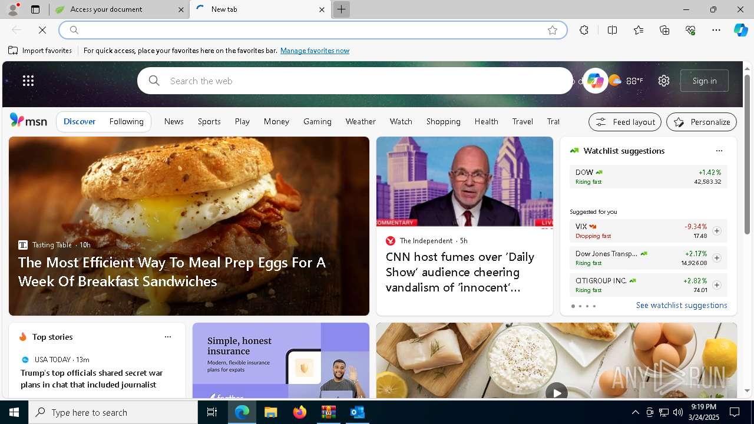Close the New tab tab
This screenshot has width=754, height=424.
[322, 9]
